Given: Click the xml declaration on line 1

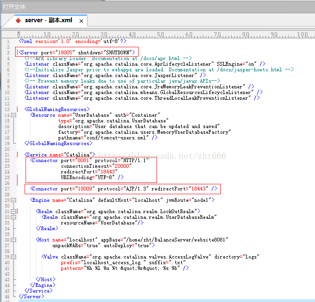Looking at the screenshot, I should (x=72, y=41).
